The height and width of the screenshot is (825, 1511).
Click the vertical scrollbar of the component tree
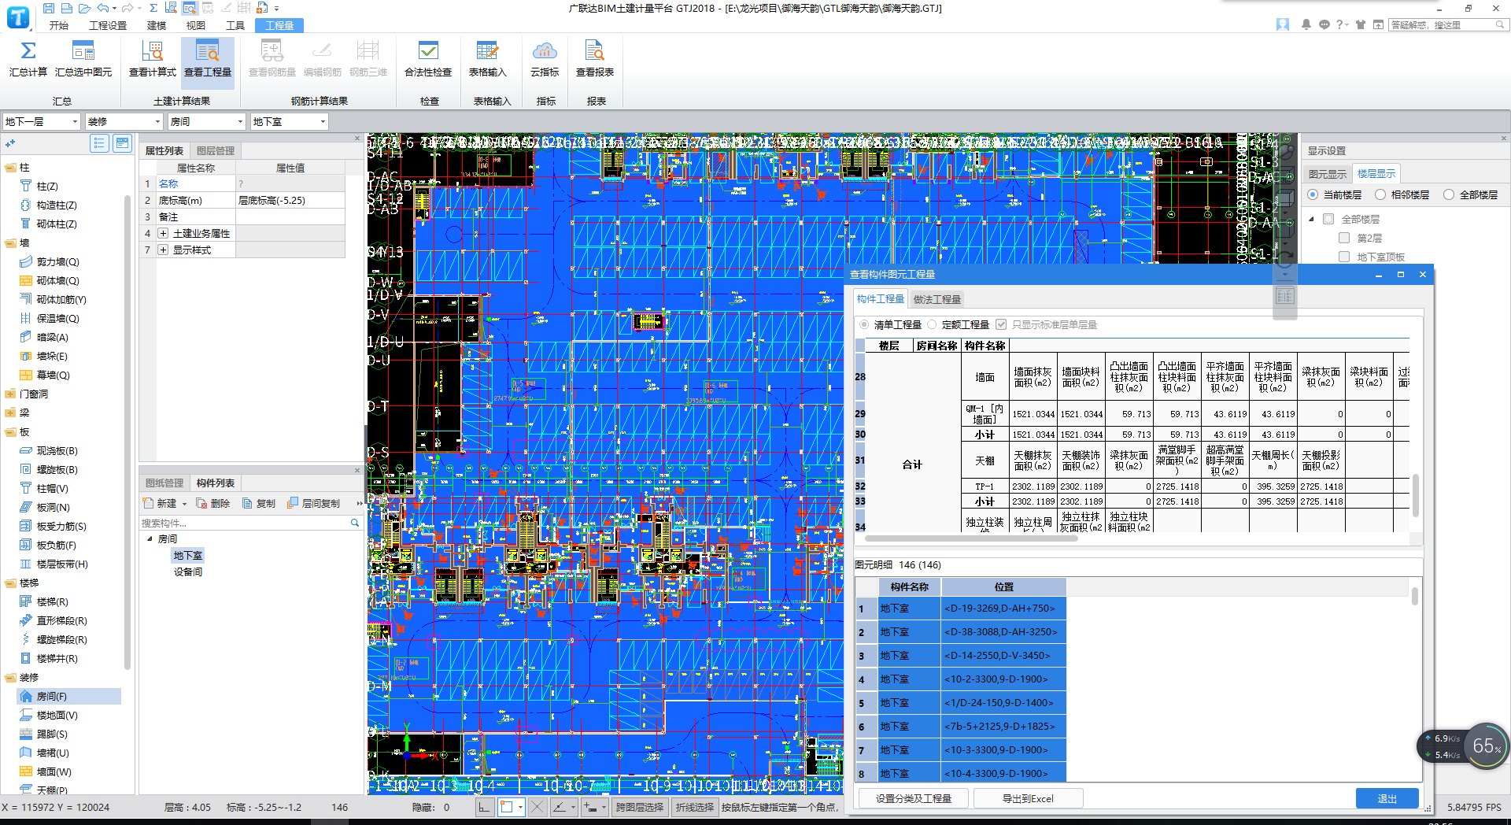[x=127, y=433]
